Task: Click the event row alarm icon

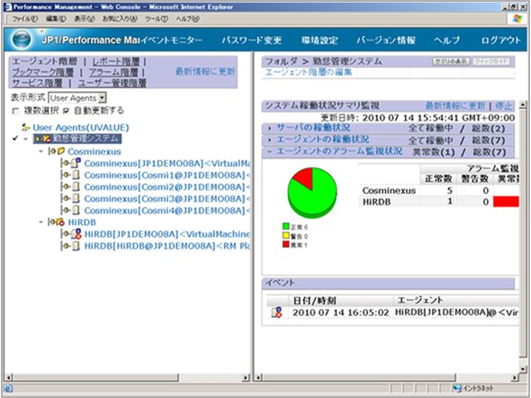Action: tap(276, 312)
